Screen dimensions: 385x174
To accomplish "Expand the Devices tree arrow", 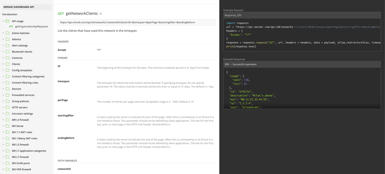I will point(3,89).
